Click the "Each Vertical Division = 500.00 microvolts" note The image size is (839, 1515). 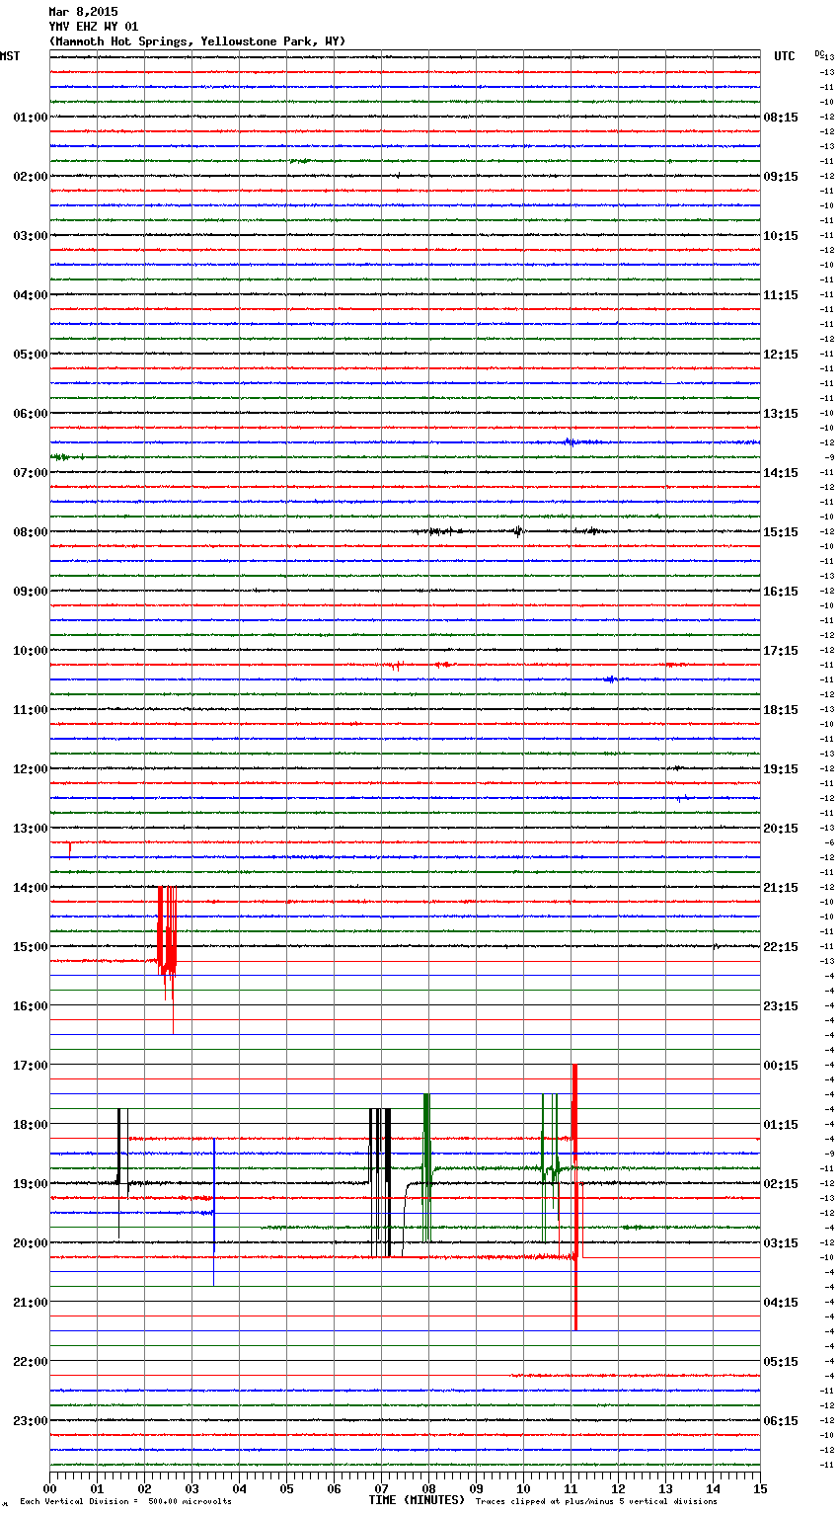pyautogui.click(x=125, y=1501)
